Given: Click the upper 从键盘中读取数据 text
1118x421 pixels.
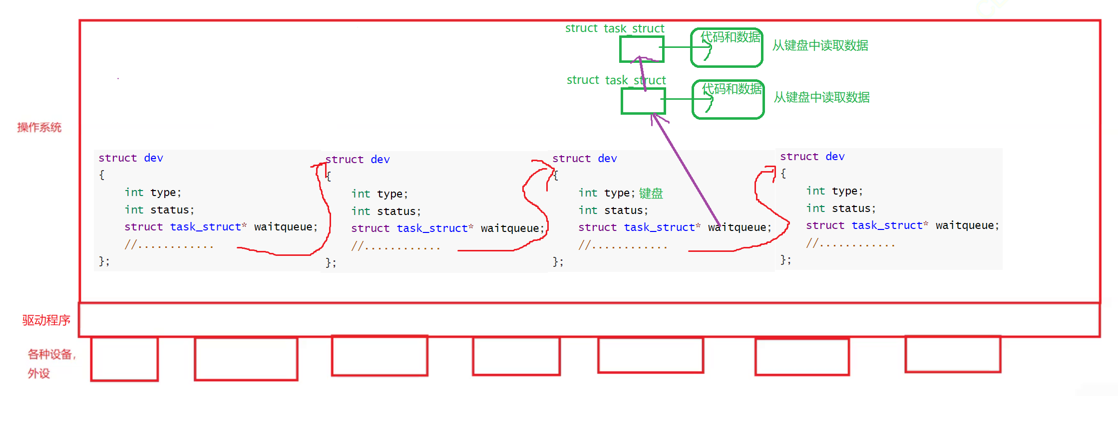Looking at the screenshot, I should pyautogui.click(x=820, y=45).
